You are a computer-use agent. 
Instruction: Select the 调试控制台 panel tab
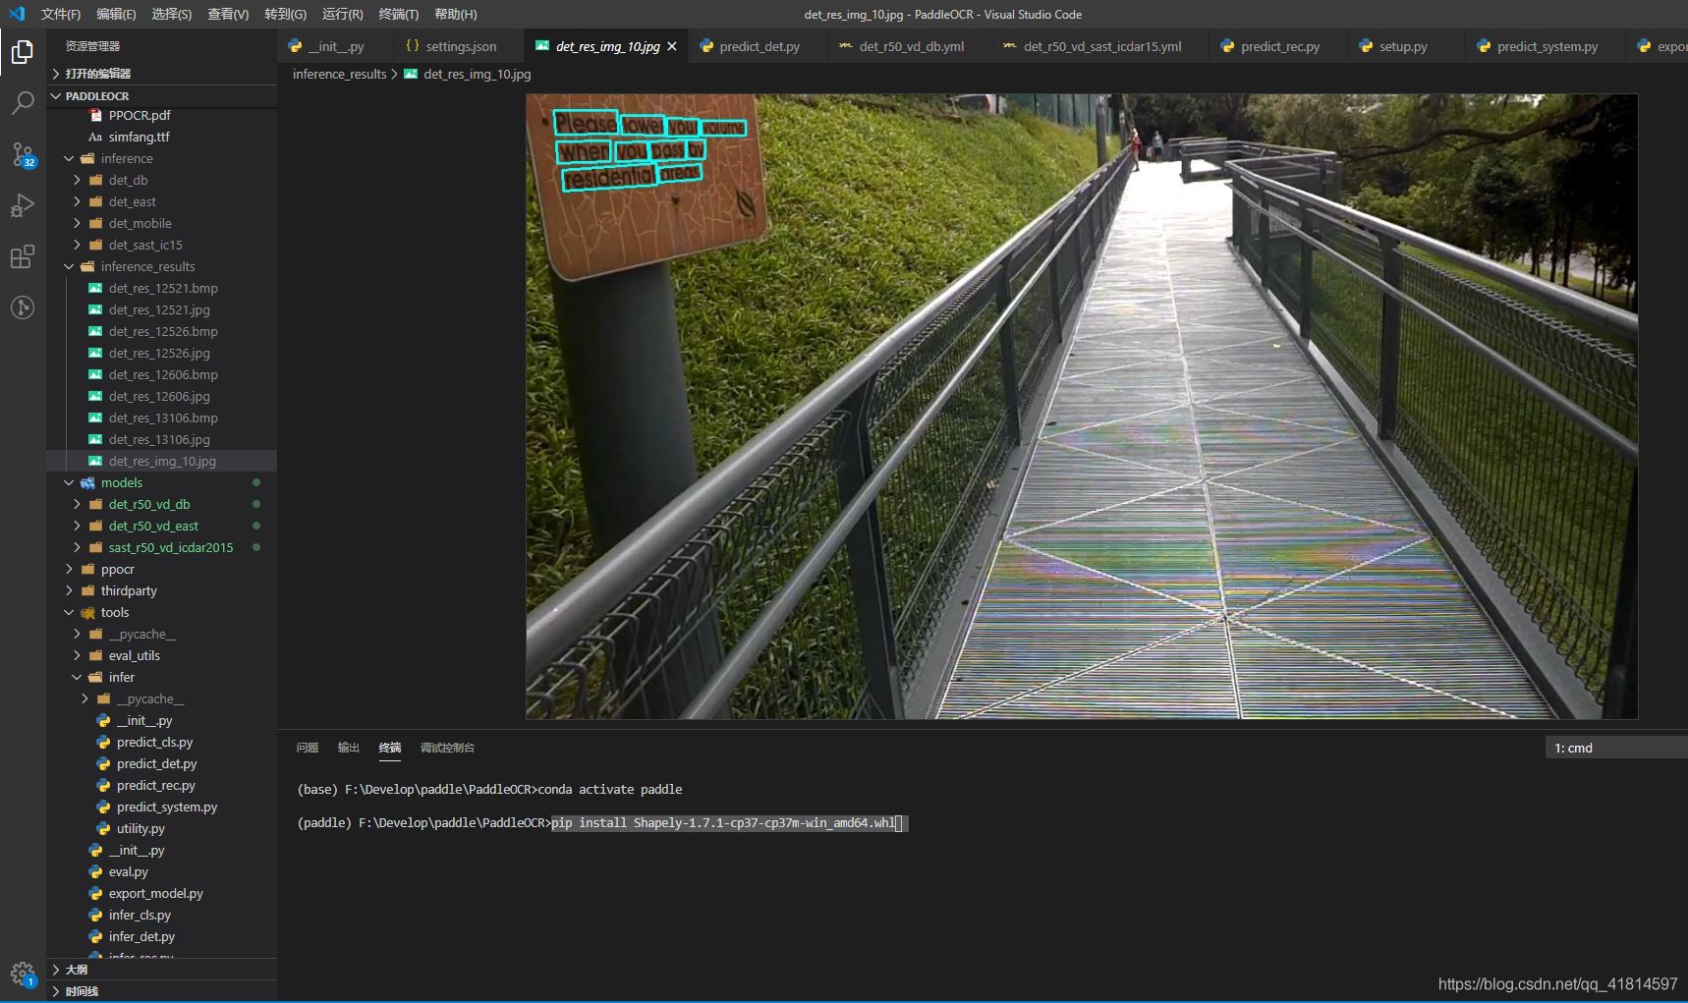(447, 748)
